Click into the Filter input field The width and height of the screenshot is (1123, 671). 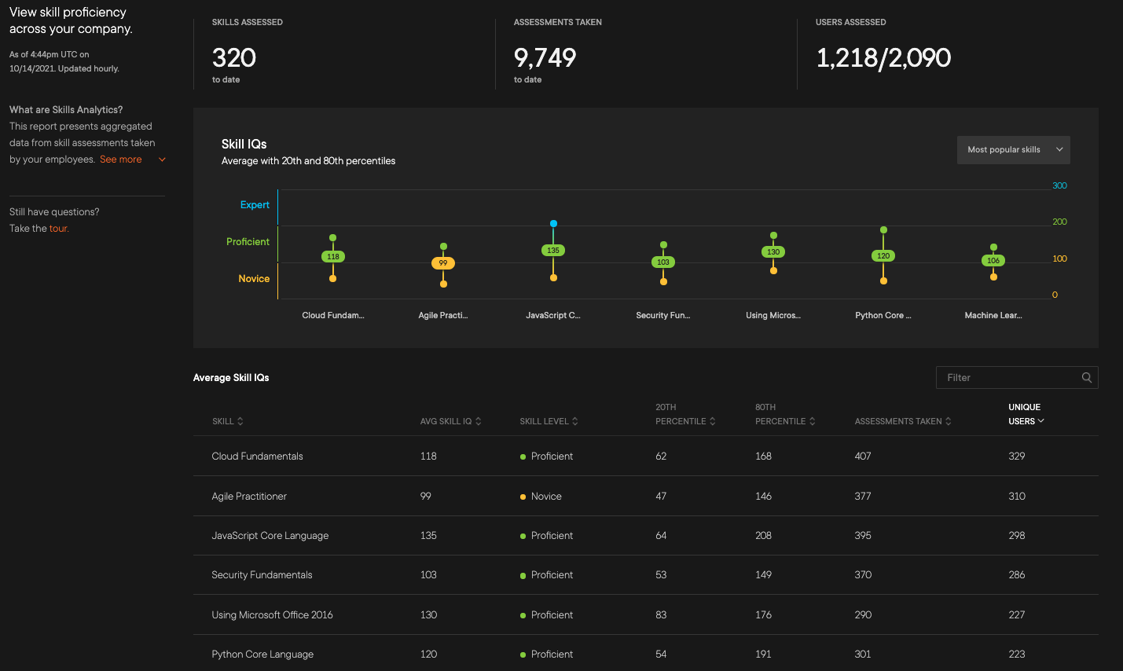(1006, 378)
